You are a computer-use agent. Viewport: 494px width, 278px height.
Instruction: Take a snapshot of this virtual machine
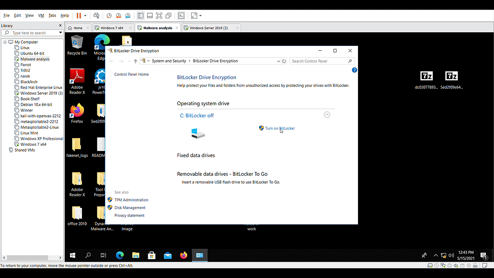point(109,15)
